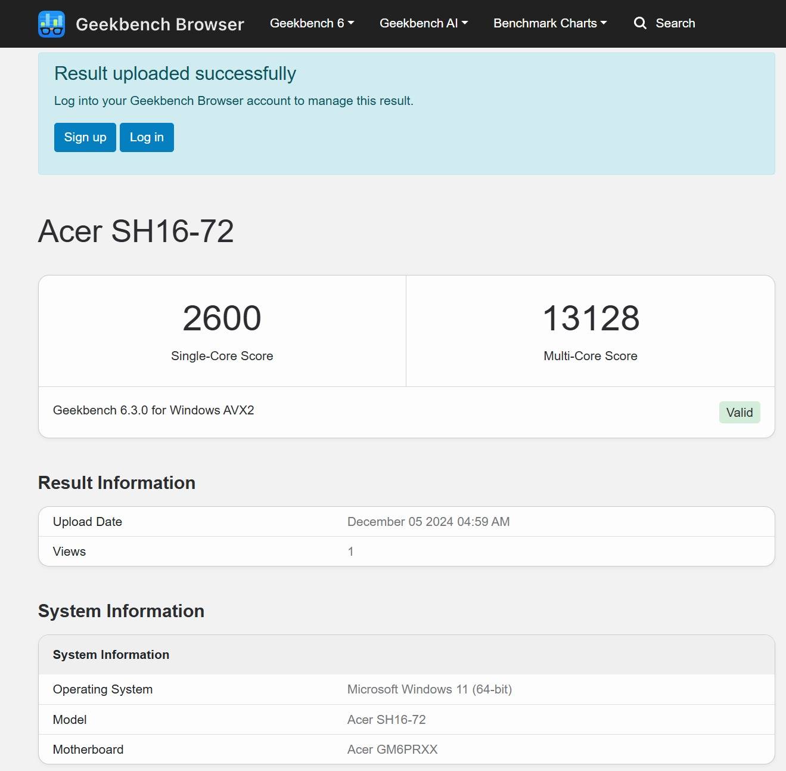Click the Log in button
The height and width of the screenshot is (771, 786).
pos(147,137)
